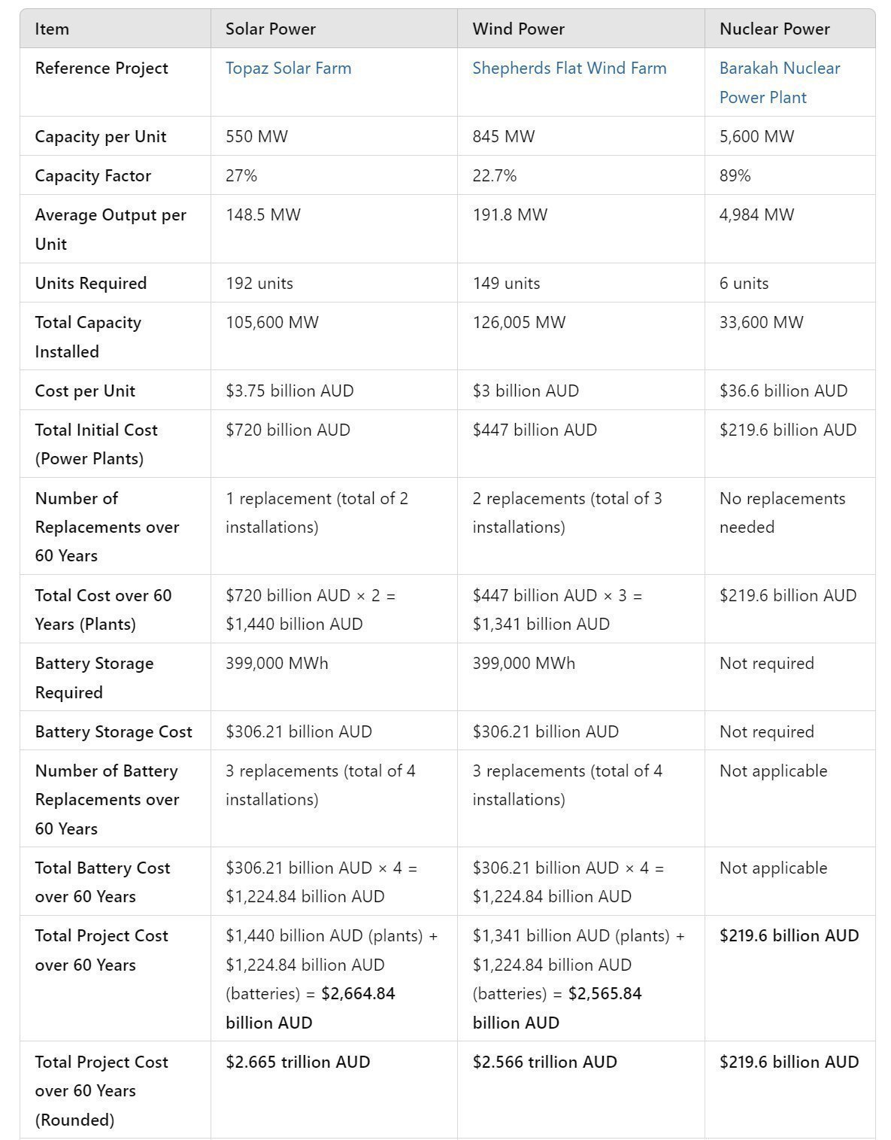
Task: Click the Item column header
Action: tap(52, 29)
